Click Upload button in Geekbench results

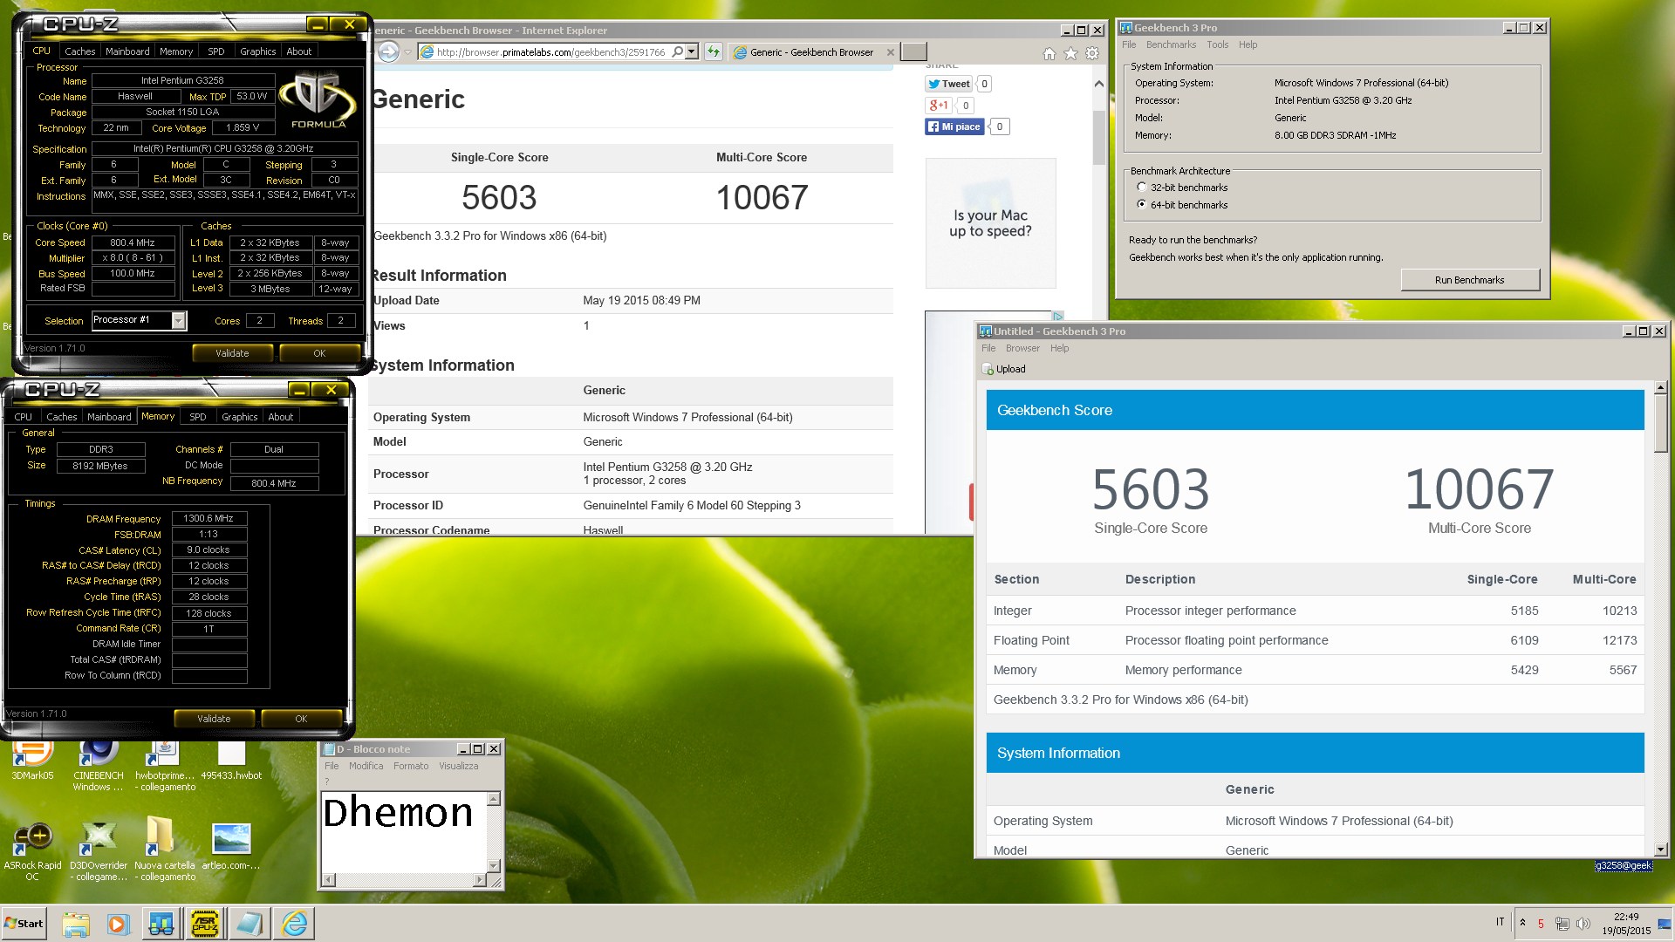click(x=1004, y=369)
